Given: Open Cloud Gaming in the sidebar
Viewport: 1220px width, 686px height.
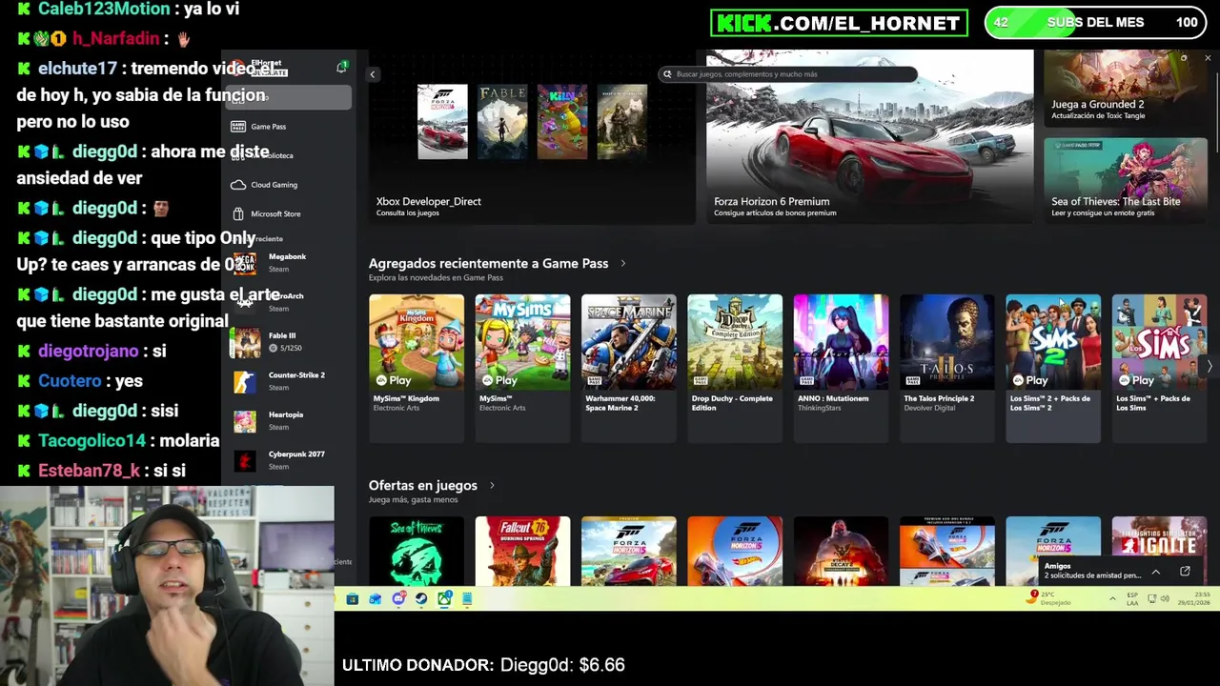Looking at the screenshot, I should tap(288, 185).
